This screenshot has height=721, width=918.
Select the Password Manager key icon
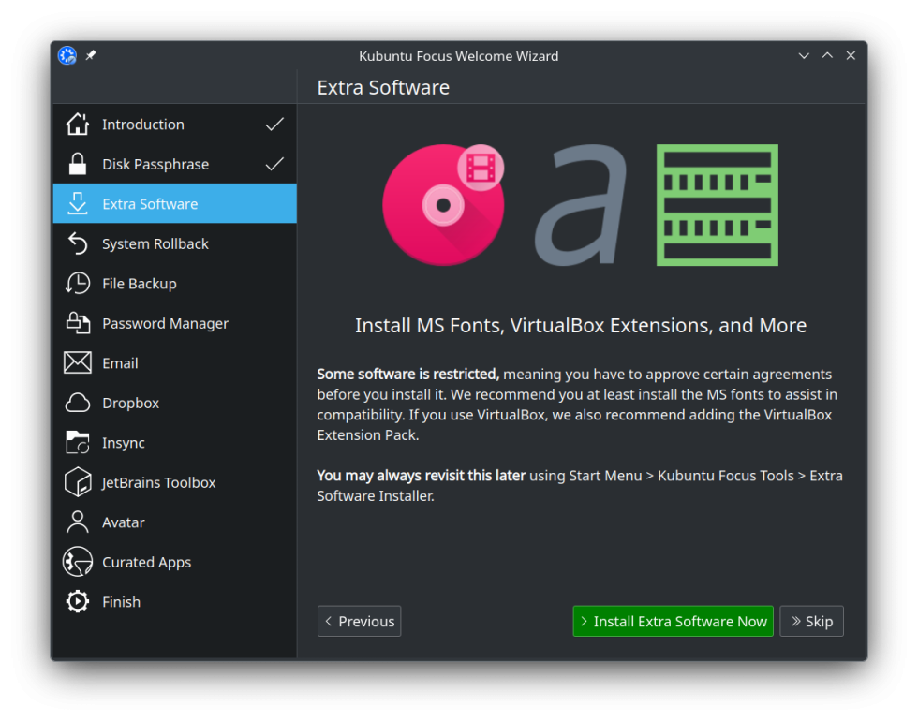tap(77, 323)
